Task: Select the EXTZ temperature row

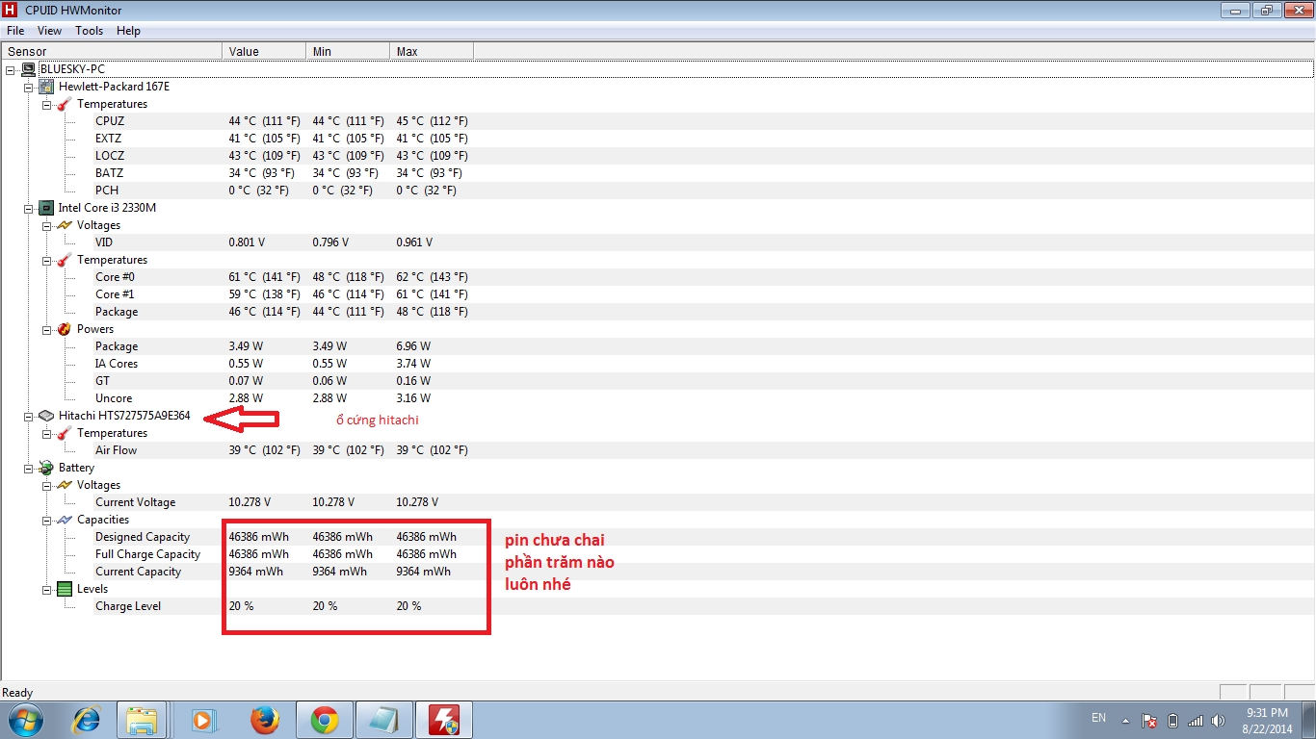Action: tap(657, 139)
